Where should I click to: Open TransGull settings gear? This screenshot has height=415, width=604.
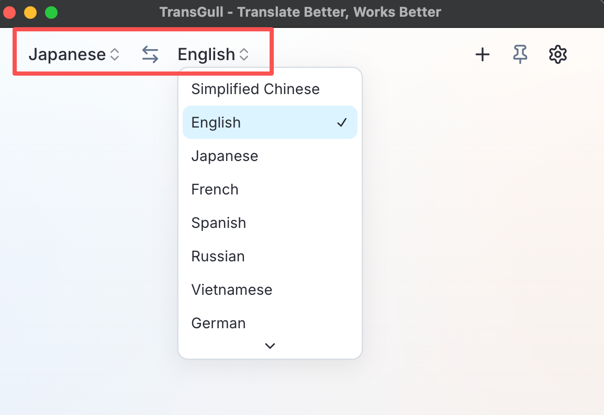557,54
